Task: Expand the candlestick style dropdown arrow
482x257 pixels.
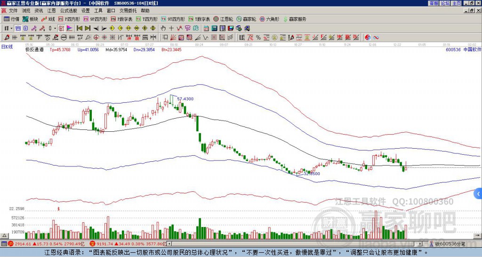Action: tap(55, 29)
